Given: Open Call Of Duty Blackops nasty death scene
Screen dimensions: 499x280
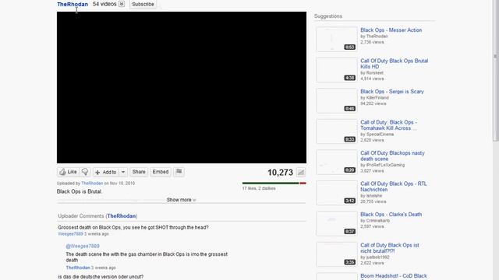Looking at the screenshot, I should pos(392,156).
